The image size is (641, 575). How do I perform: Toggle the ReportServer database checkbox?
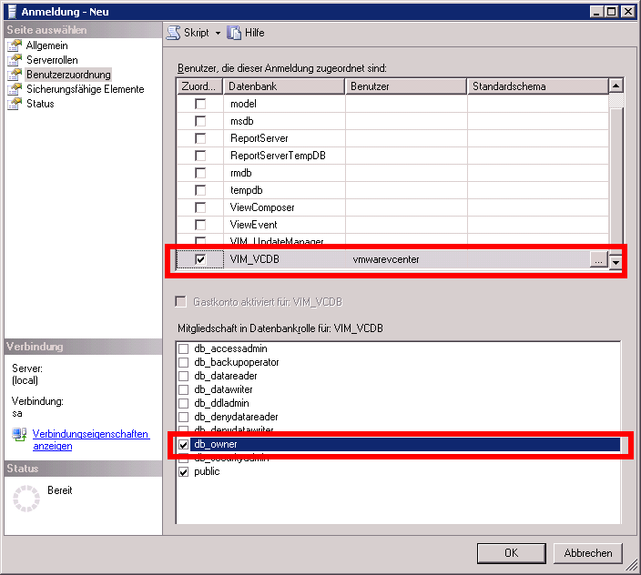coord(200,138)
